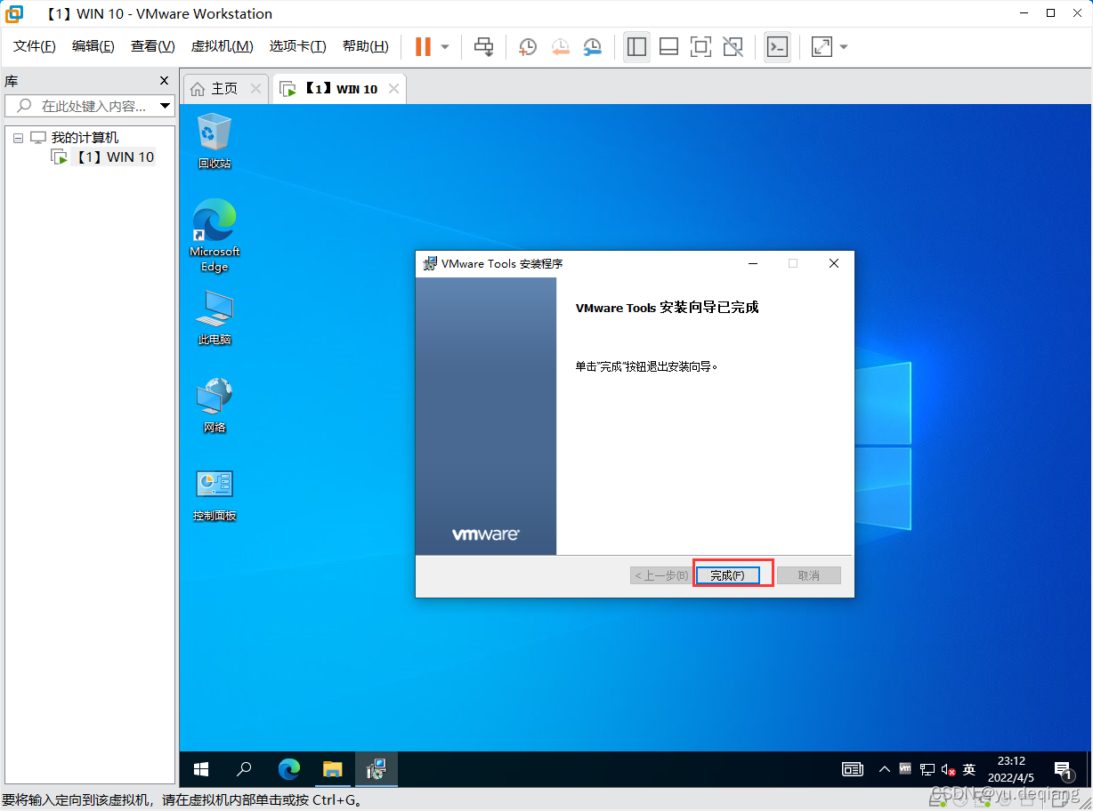
Task: Revert the virtual machine to its snapshot
Action: 560,46
